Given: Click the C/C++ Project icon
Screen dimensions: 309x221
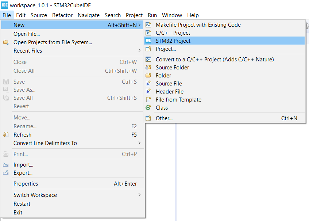Looking at the screenshot, I should tap(148, 33).
